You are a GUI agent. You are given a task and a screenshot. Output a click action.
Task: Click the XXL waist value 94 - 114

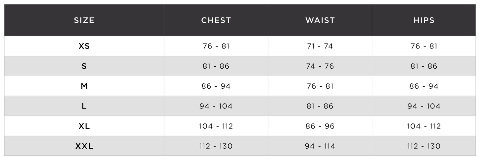point(320,146)
